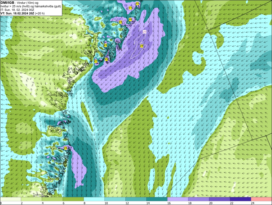Click the '(+20 h)' forecast offset text
The height and width of the screenshot is (205, 272).
click(x=40, y=13)
